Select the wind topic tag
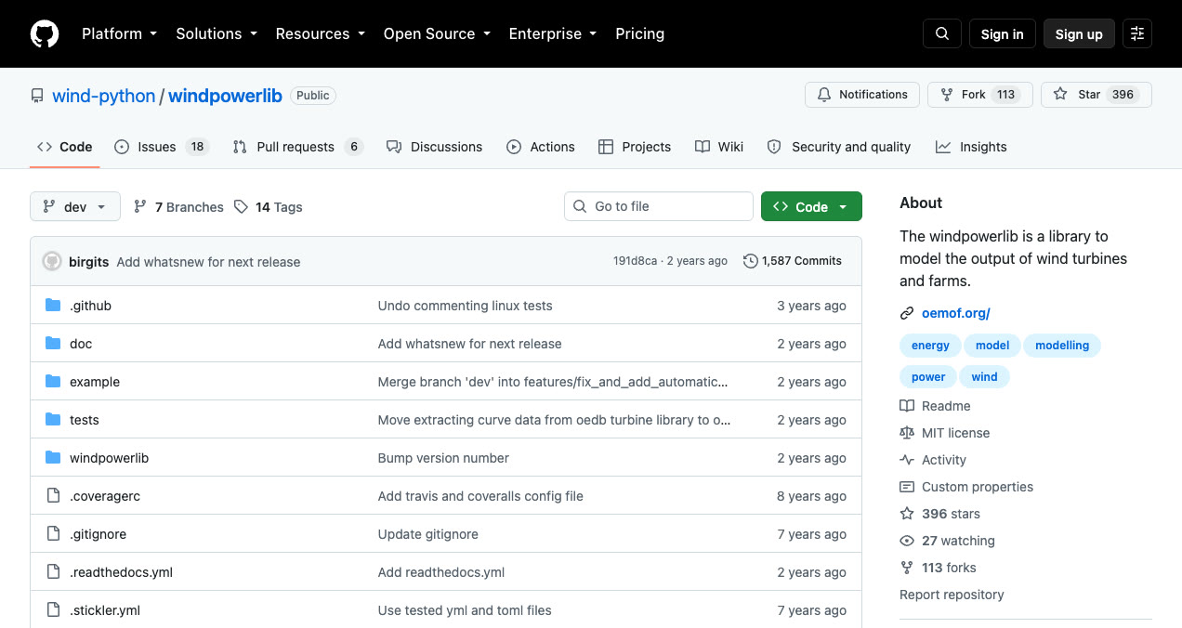 [x=984, y=377]
